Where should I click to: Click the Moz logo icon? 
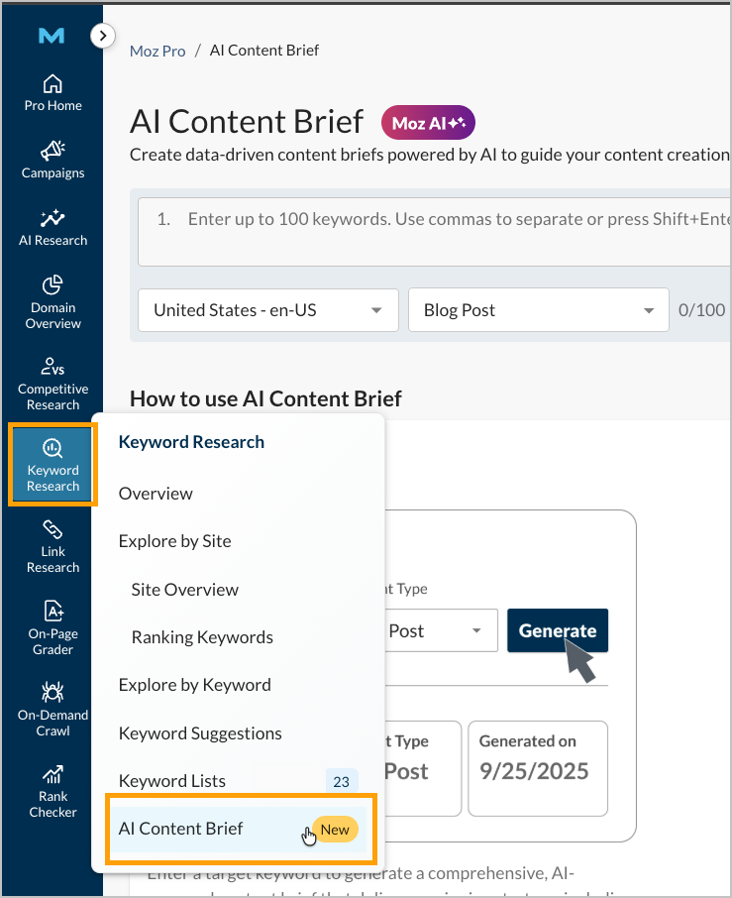click(52, 36)
